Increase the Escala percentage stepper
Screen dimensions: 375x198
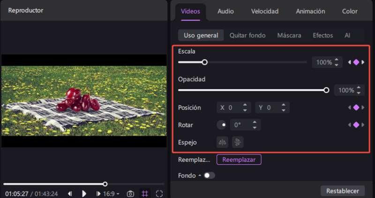coord(336,60)
